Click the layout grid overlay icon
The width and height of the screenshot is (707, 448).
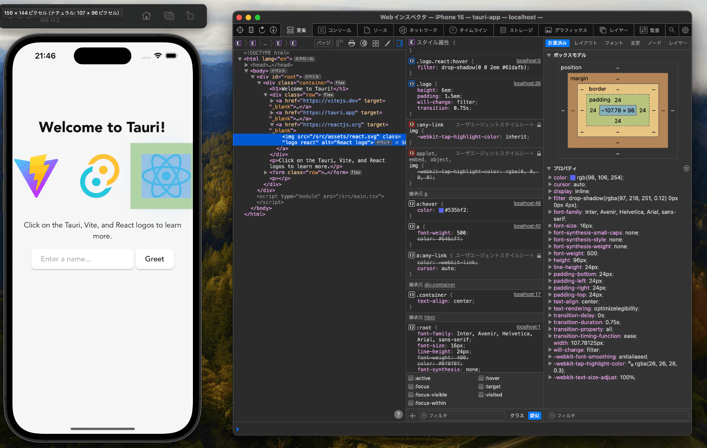[376, 43]
